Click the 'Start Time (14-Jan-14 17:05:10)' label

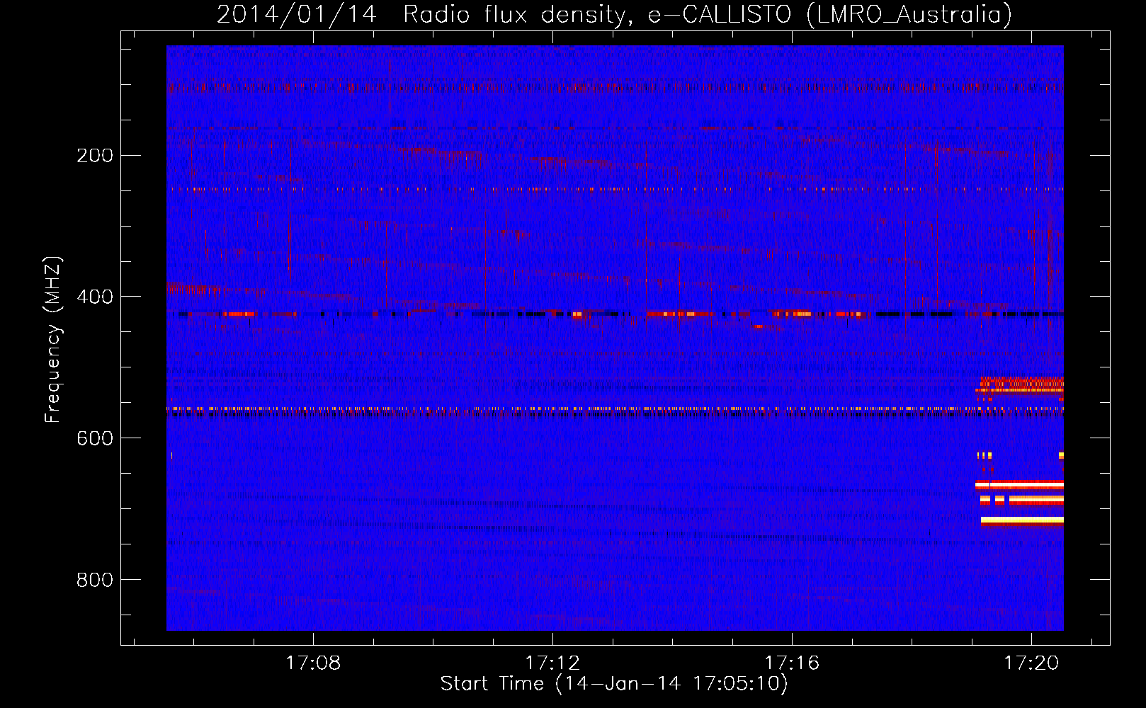point(614,684)
